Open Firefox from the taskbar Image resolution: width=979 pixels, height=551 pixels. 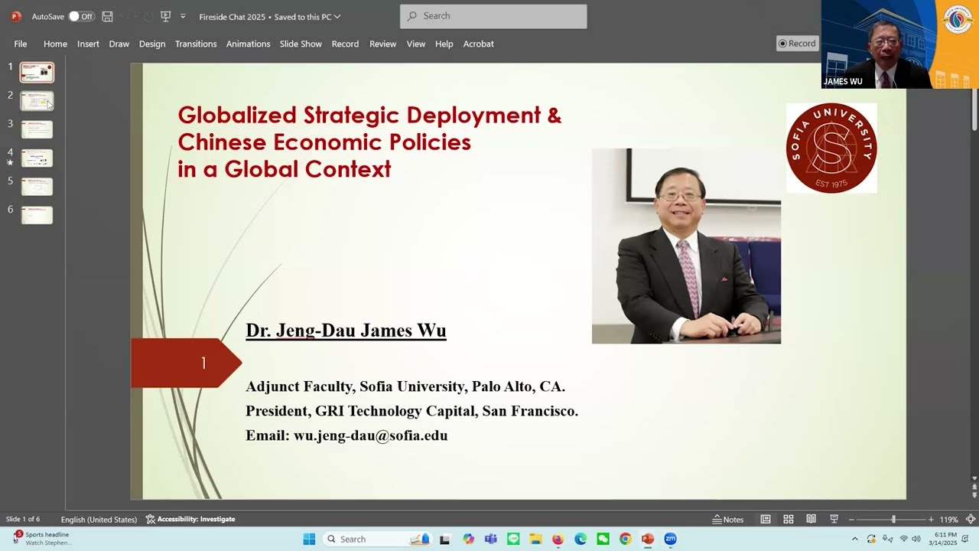click(x=558, y=539)
